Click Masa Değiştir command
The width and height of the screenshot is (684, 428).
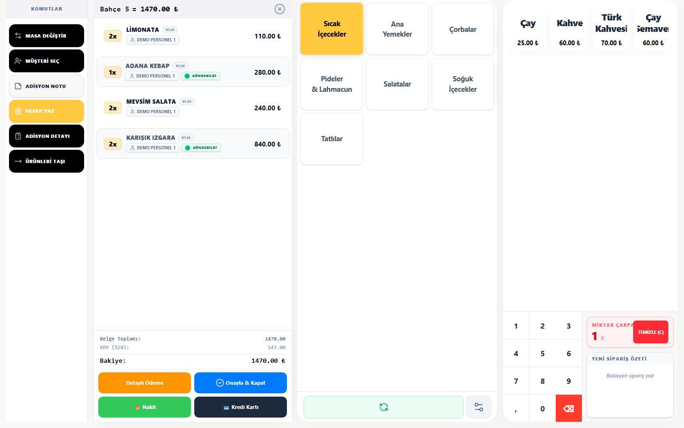coord(47,36)
